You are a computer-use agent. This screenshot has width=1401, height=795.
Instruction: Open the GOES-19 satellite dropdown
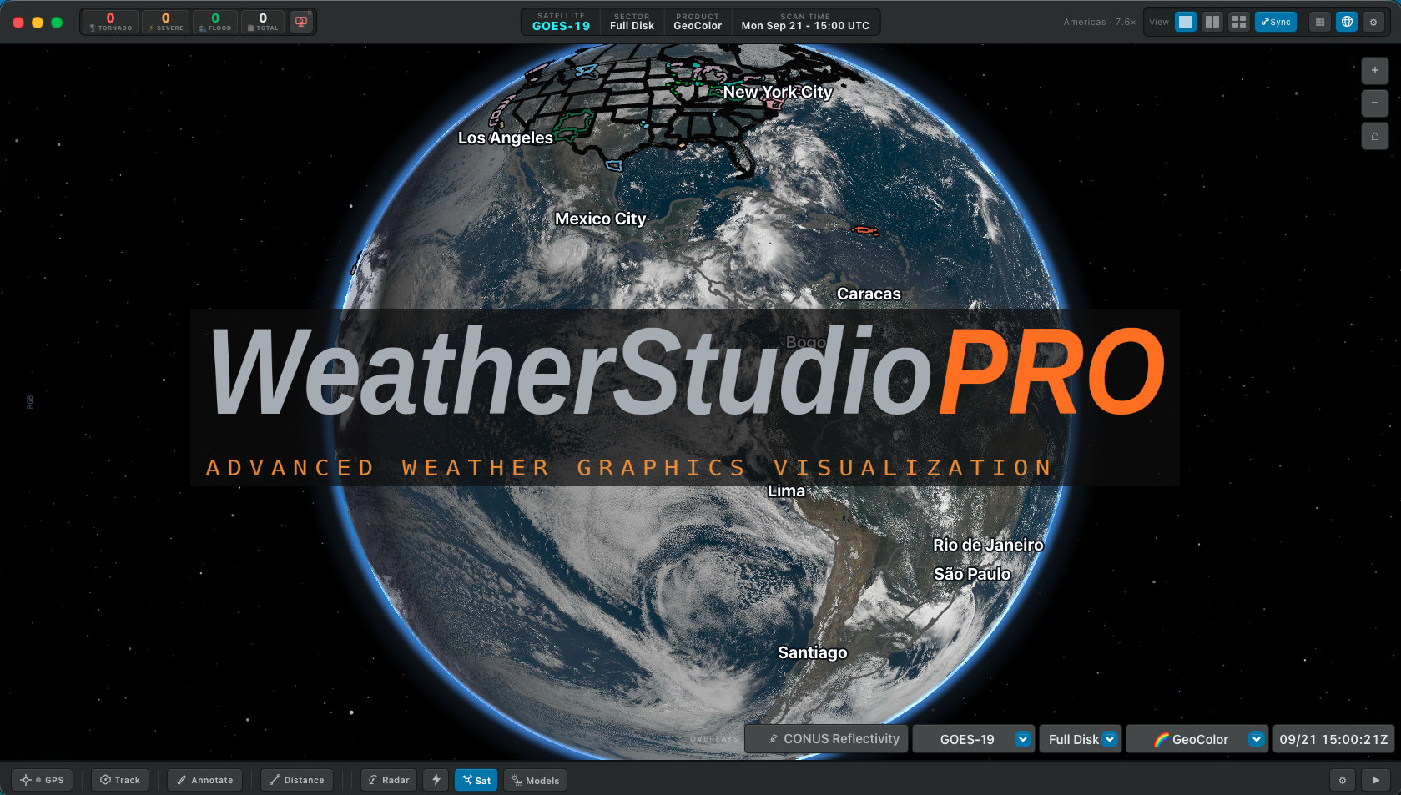pos(974,739)
